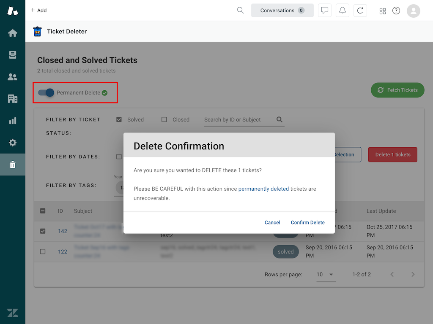Click the Closed and Solved Tickets heading

pyautogui.click(x=87, y=60)
